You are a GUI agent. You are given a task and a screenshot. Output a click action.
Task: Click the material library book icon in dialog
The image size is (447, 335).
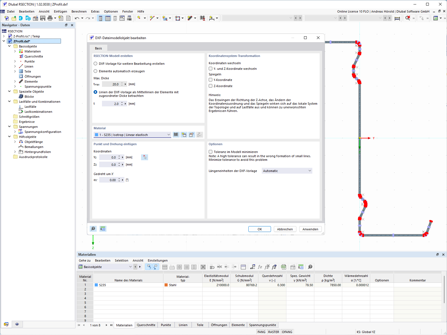pos(176,135)
